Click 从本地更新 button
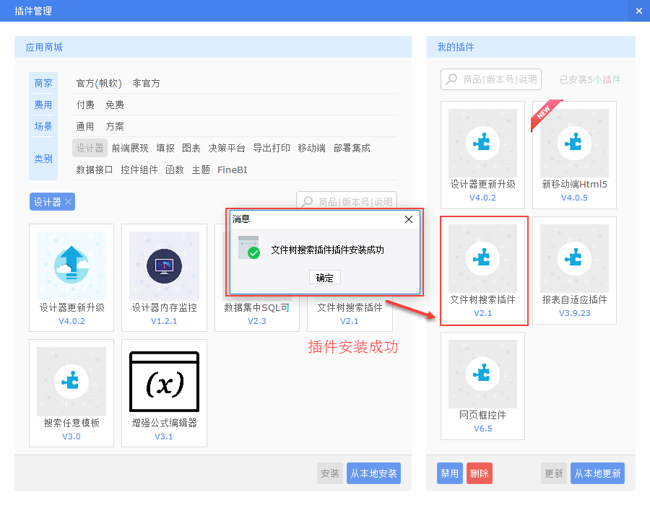 click(597, 473)
